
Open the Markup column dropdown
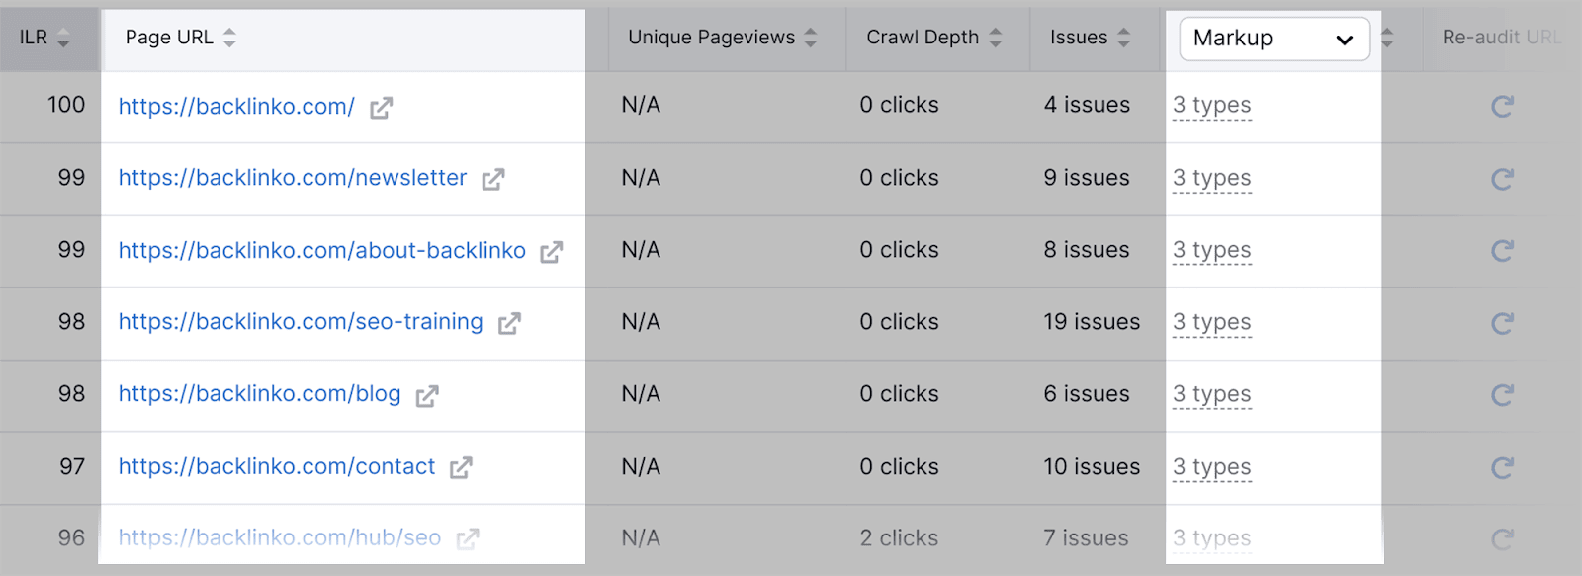(x=1273, y=39)
